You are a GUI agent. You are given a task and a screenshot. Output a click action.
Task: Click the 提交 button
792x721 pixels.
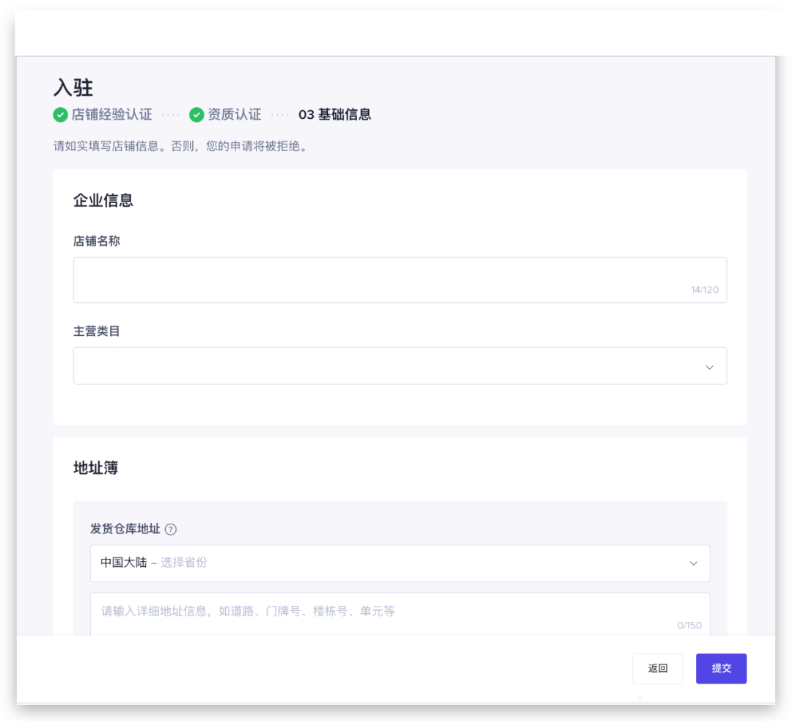(721, 668)
